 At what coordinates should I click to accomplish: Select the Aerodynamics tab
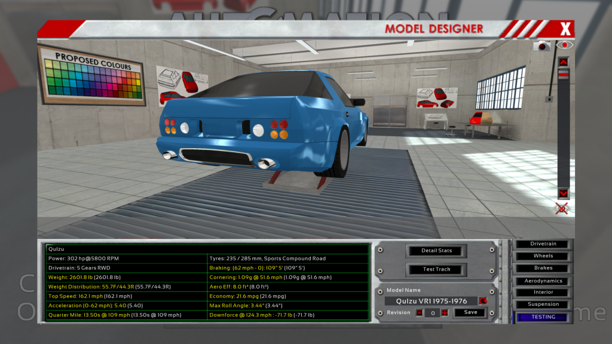click(543, 281)
